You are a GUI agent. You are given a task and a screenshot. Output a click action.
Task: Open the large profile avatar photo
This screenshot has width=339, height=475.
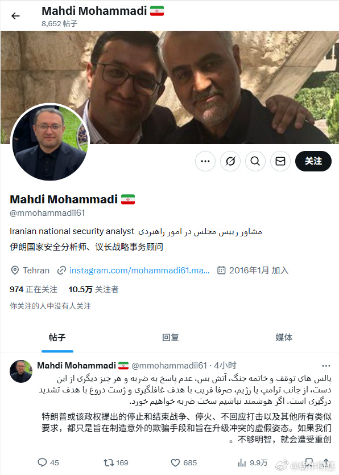pos(50,142)
